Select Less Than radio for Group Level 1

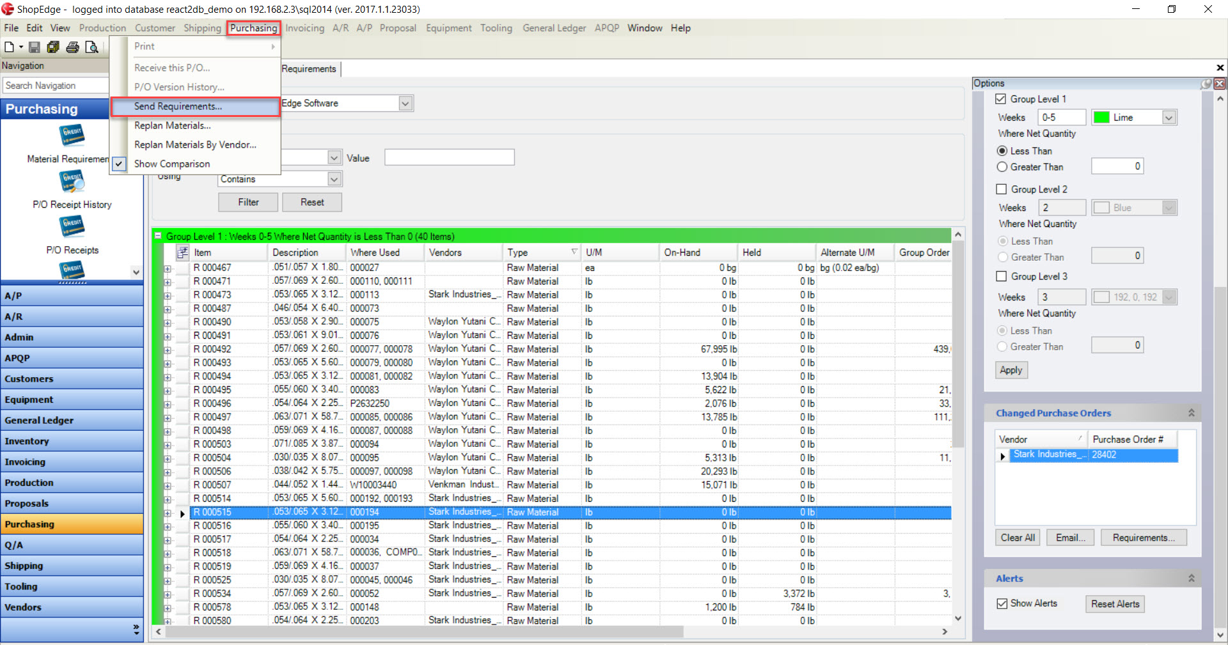pos(1002,151)
